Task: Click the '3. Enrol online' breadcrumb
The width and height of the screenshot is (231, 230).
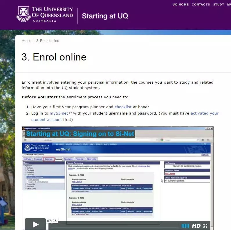Action: [x=48, y=41]
